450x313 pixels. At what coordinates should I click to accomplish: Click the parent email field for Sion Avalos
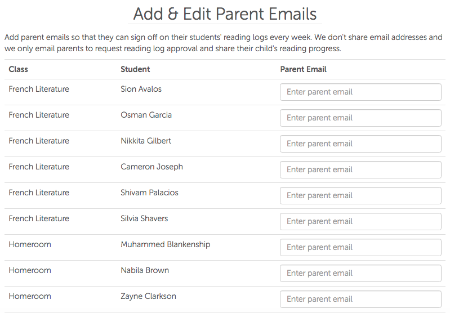(360, 92)
